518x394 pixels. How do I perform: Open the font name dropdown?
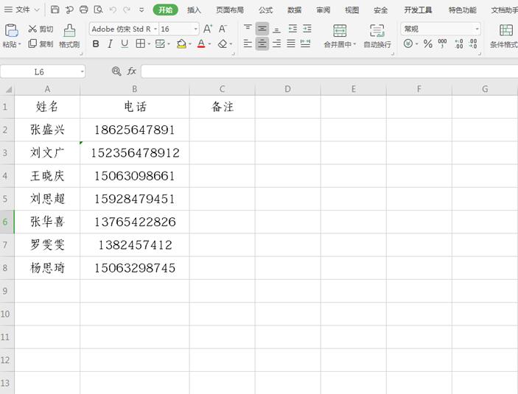tap(155, 29)
